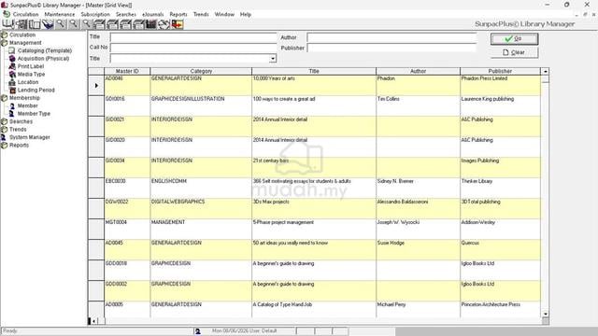
Task: Open the Searches menu in the menu bar
Action: click(x=126, y=14)
